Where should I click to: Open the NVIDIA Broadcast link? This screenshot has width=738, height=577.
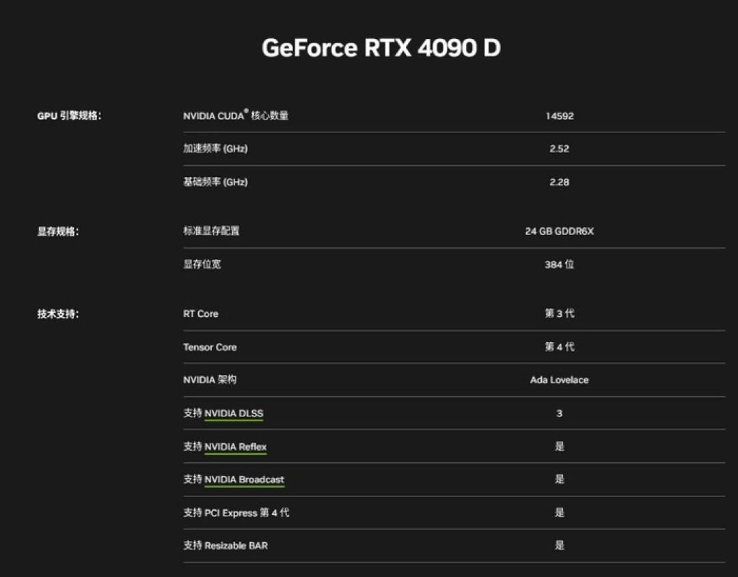(x=245, y=479)
